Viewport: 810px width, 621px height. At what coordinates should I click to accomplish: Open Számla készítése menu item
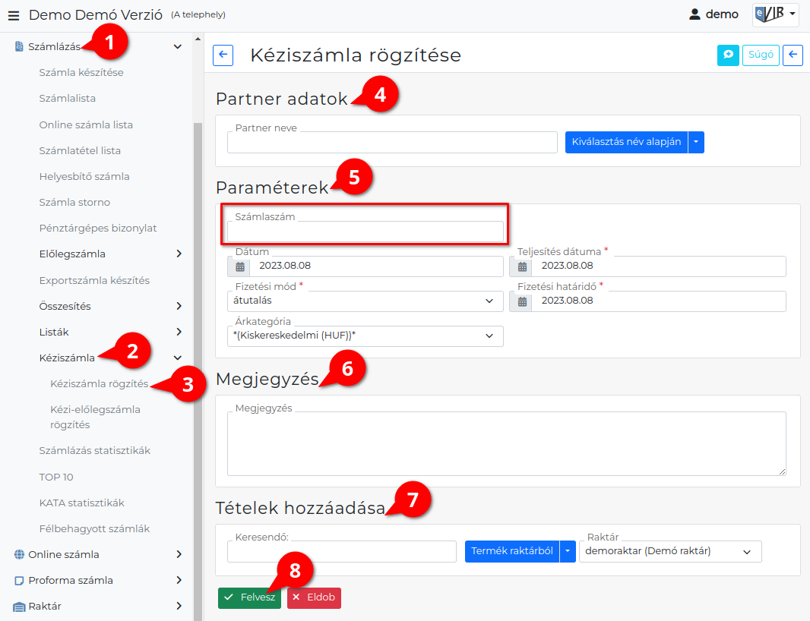click(81, 72)
